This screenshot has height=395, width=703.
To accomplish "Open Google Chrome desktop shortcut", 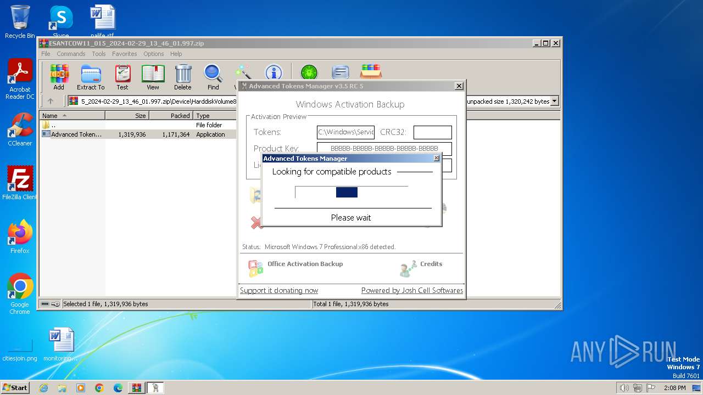I will 20,294.
